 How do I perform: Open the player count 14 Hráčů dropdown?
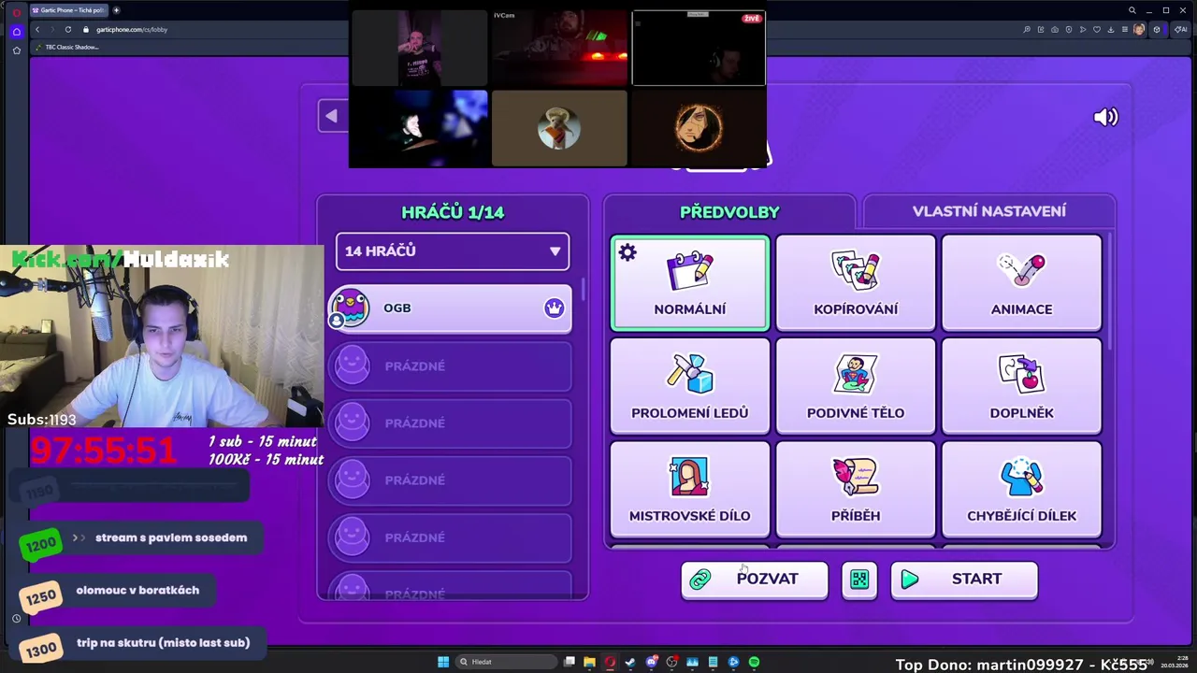pyautogui.click(x=453, y=251)
